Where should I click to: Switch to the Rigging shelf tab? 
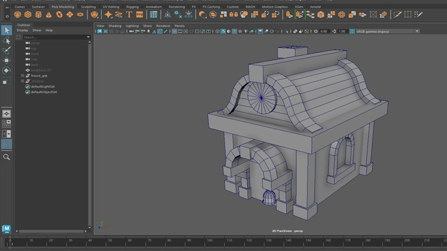point(132,7)
